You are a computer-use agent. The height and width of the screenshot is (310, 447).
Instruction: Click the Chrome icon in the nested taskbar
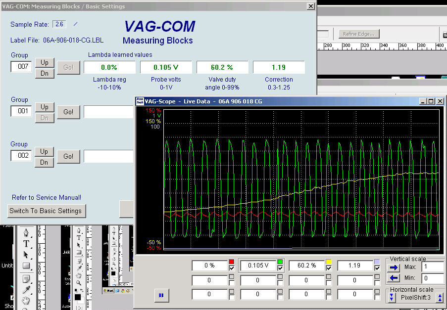click(123, 291)
